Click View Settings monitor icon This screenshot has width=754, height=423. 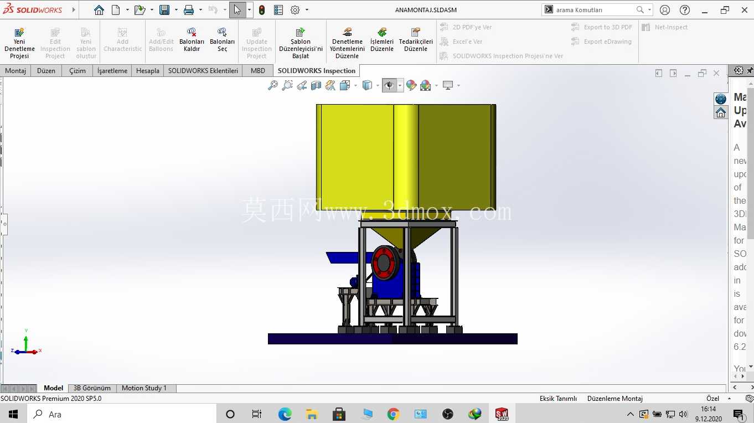point(448,85)
